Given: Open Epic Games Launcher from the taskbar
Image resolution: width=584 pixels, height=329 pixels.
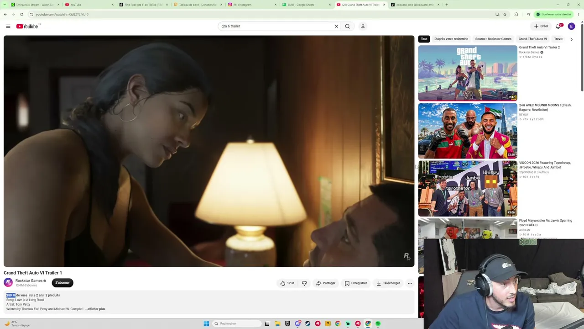Looking at the screenshot, I should click(287, 324).
